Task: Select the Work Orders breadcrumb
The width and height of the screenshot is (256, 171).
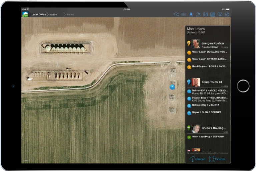Action: [39, 15]
